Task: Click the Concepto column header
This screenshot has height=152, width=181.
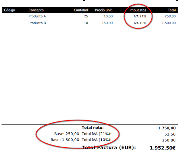Action: (36, 10)
